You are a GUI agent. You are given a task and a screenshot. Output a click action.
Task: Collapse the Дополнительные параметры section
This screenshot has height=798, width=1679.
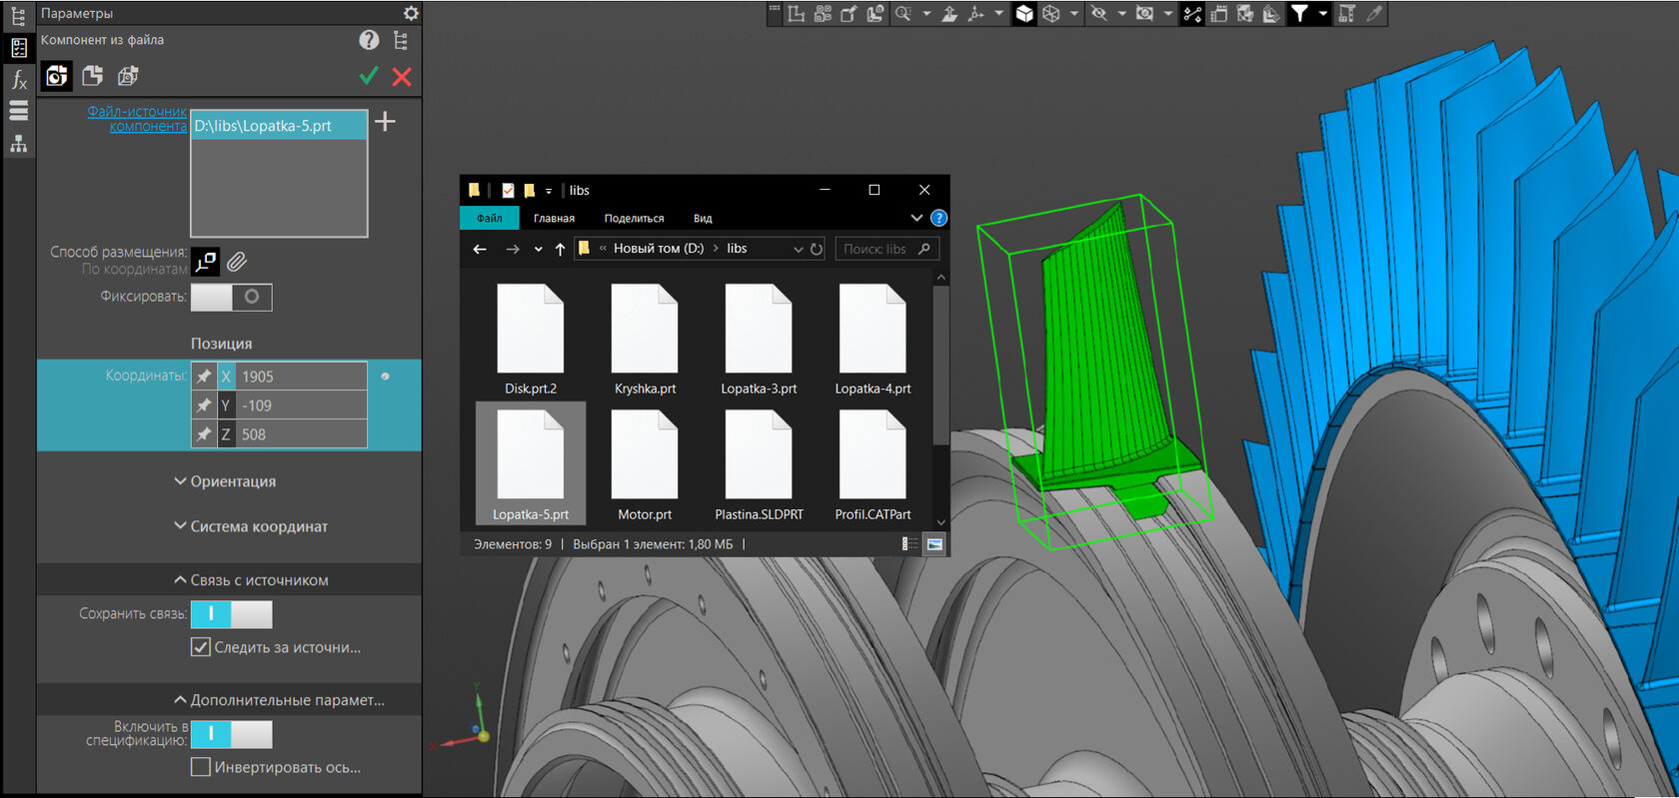tap(279, 700)
